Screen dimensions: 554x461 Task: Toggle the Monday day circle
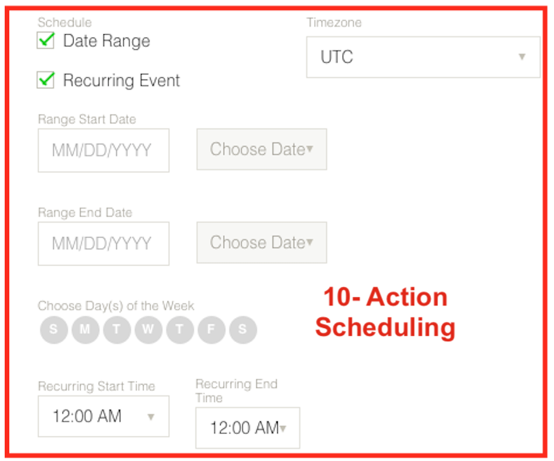coord(85,330)
